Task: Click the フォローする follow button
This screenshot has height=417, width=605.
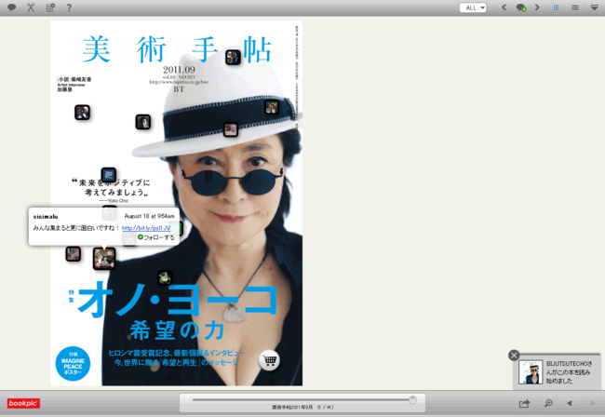Action: [x=156, y=237]
